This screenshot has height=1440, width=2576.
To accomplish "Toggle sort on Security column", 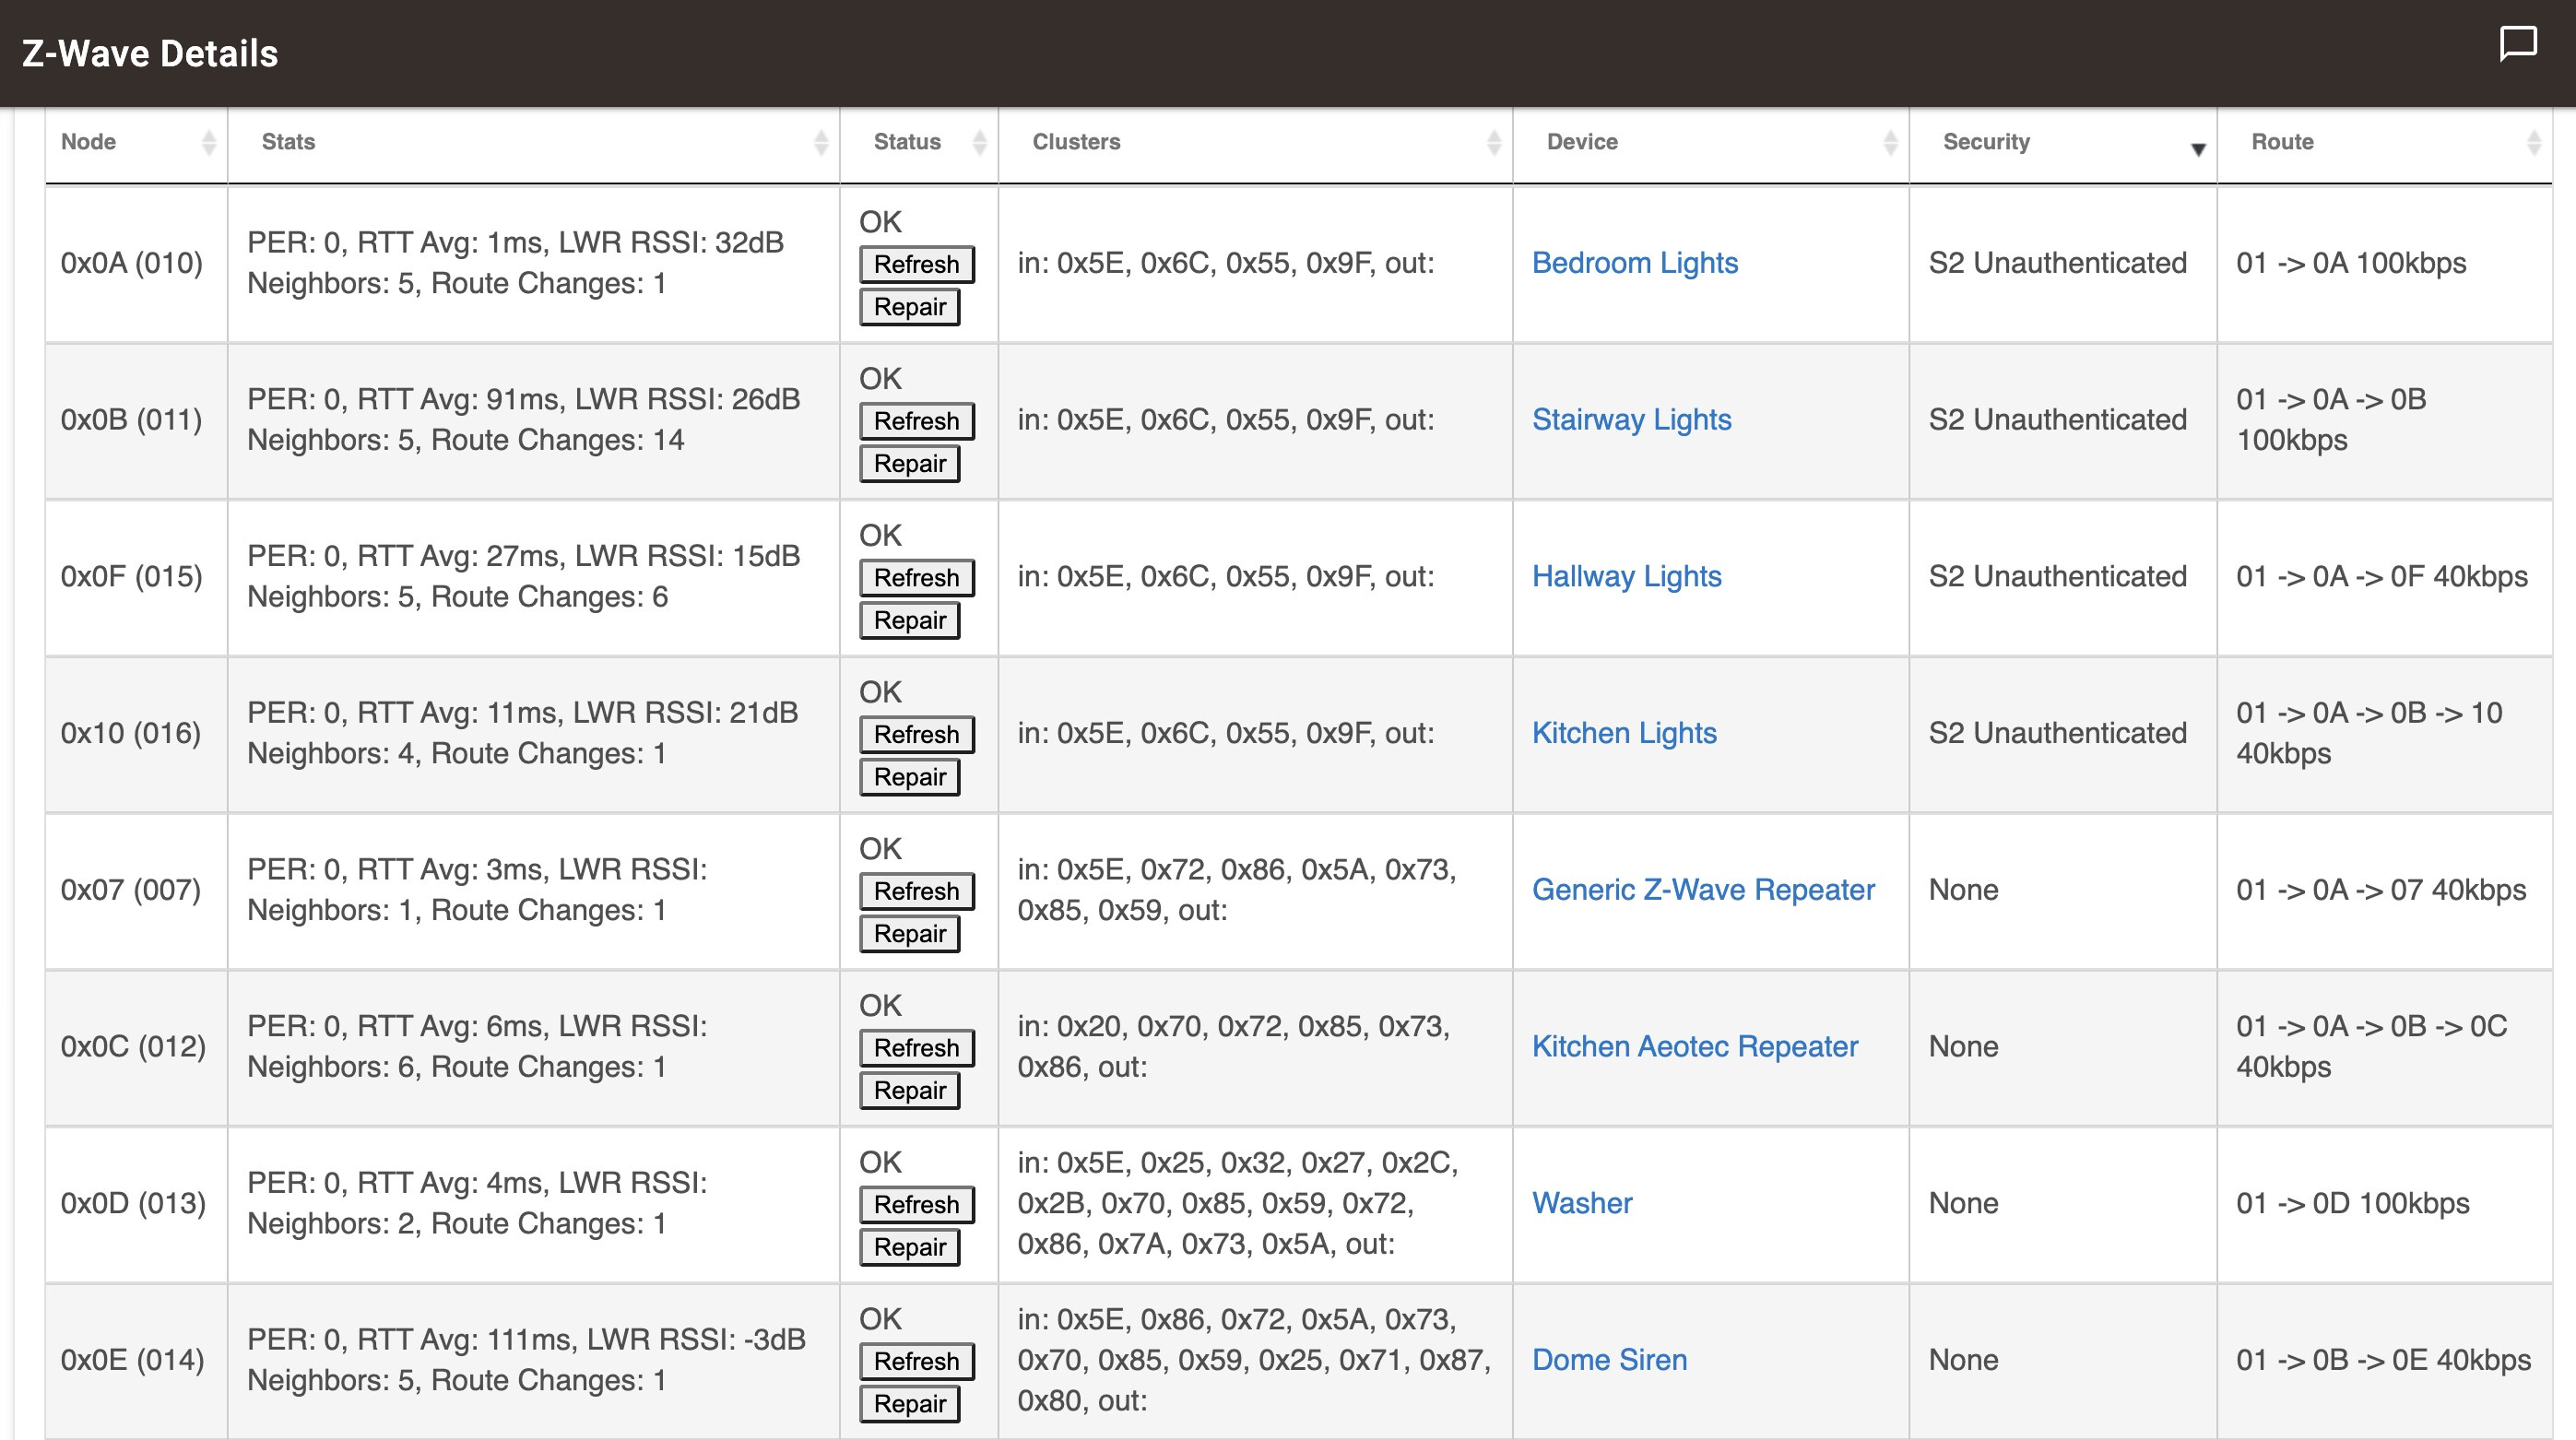I will [2063, 142].
